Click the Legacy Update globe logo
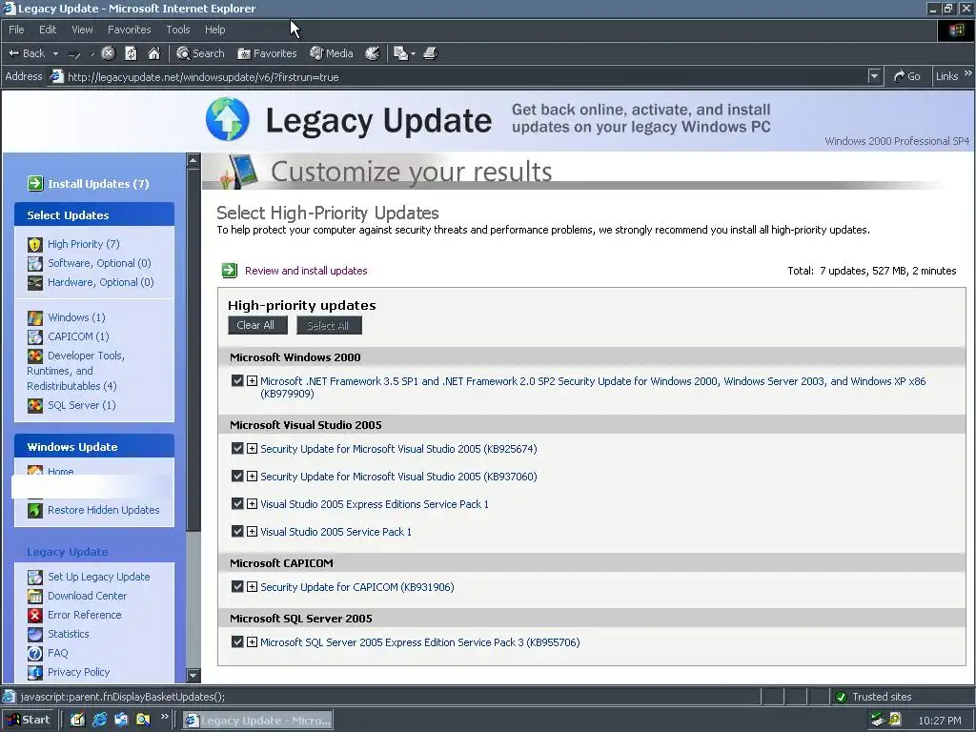This screenshot has width=976, height=732. click(x=228, y=119)
